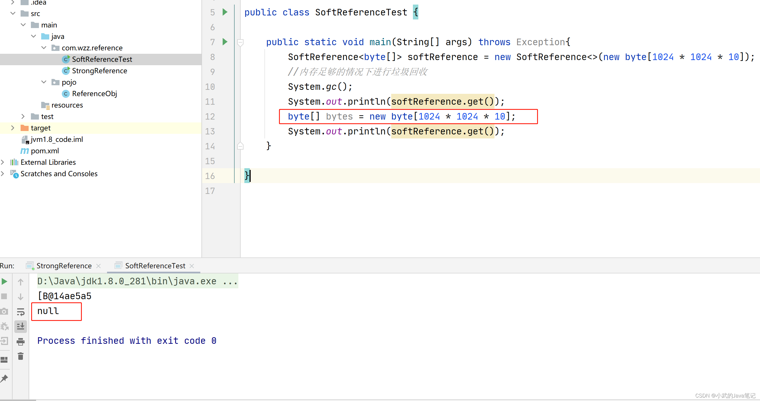Clear all console output with trash icon
The image size is (760, 401).
[20, 356]
